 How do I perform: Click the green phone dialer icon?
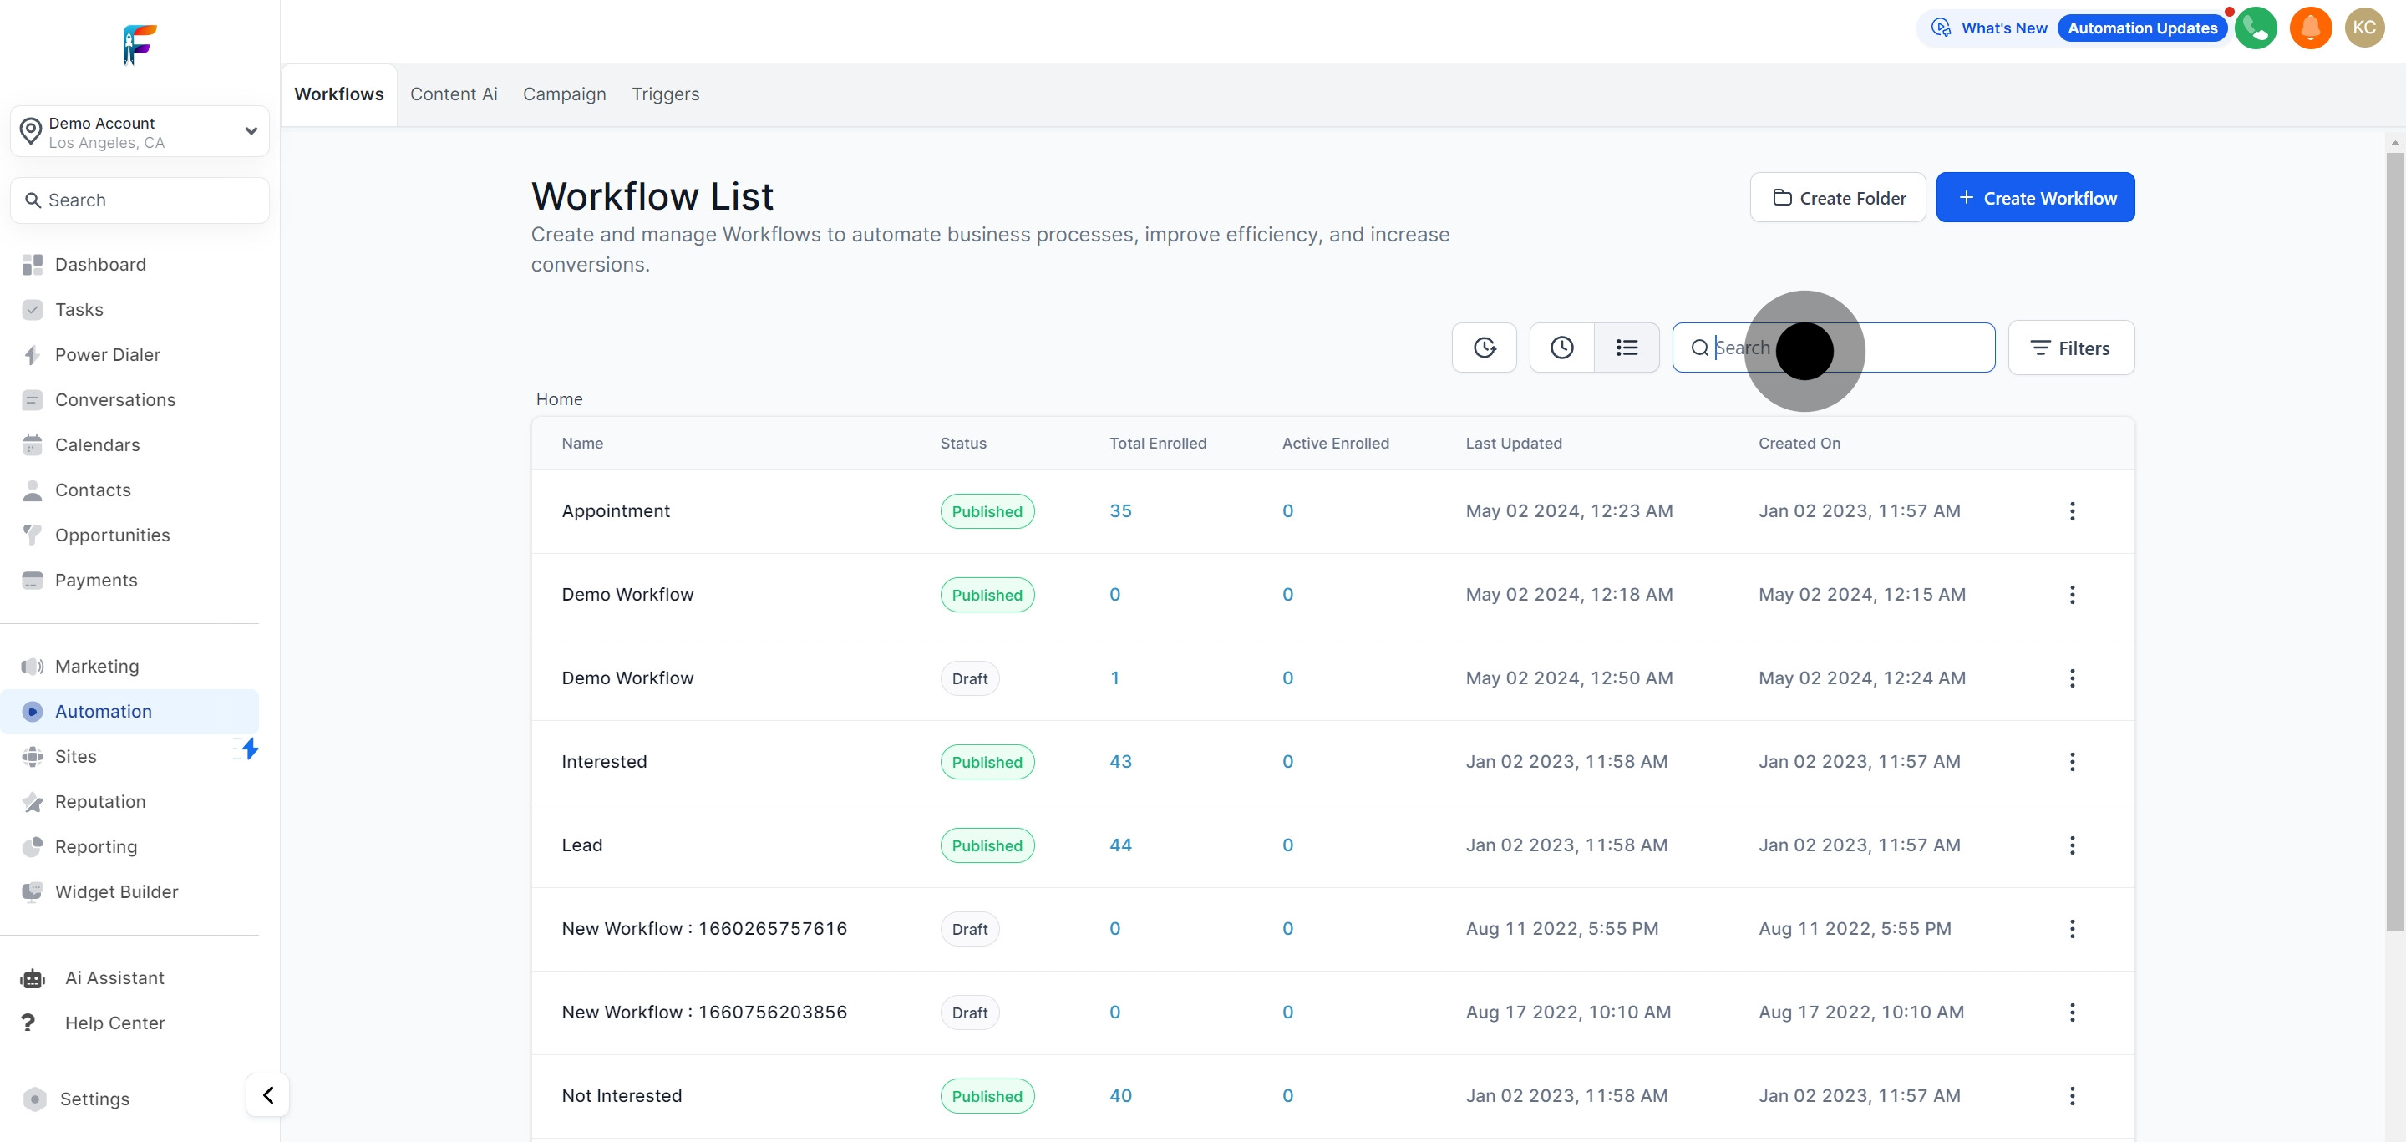click(2256, 28)
